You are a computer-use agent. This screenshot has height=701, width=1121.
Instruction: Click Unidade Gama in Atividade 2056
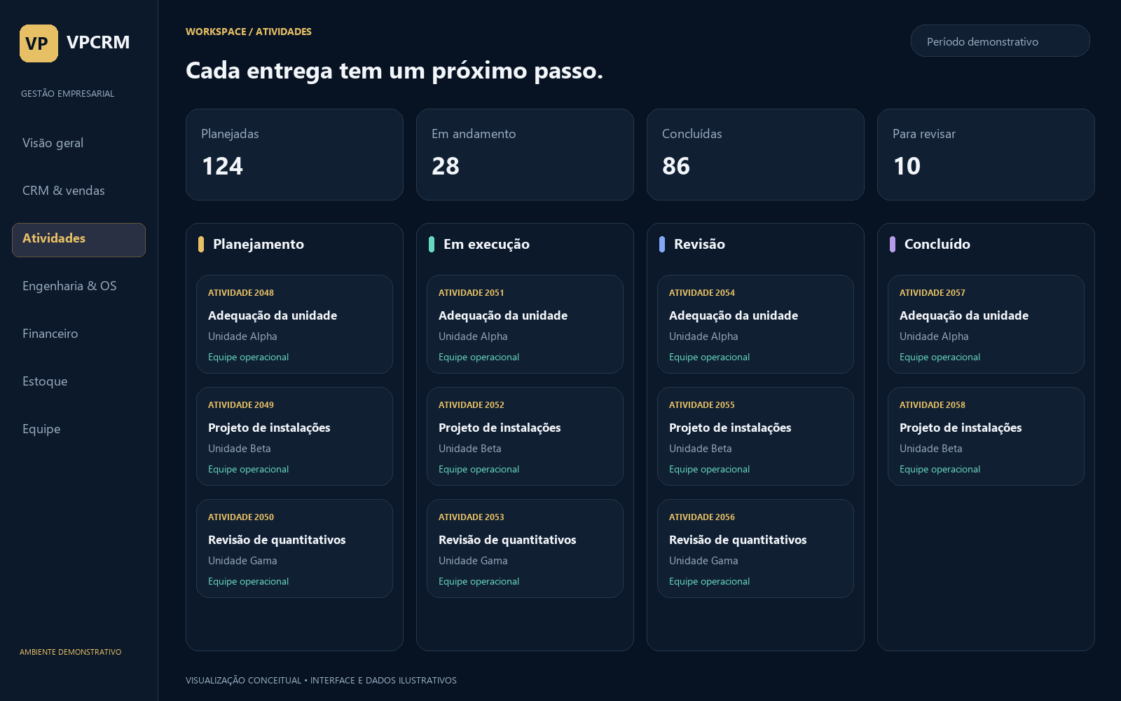point(703,561)
